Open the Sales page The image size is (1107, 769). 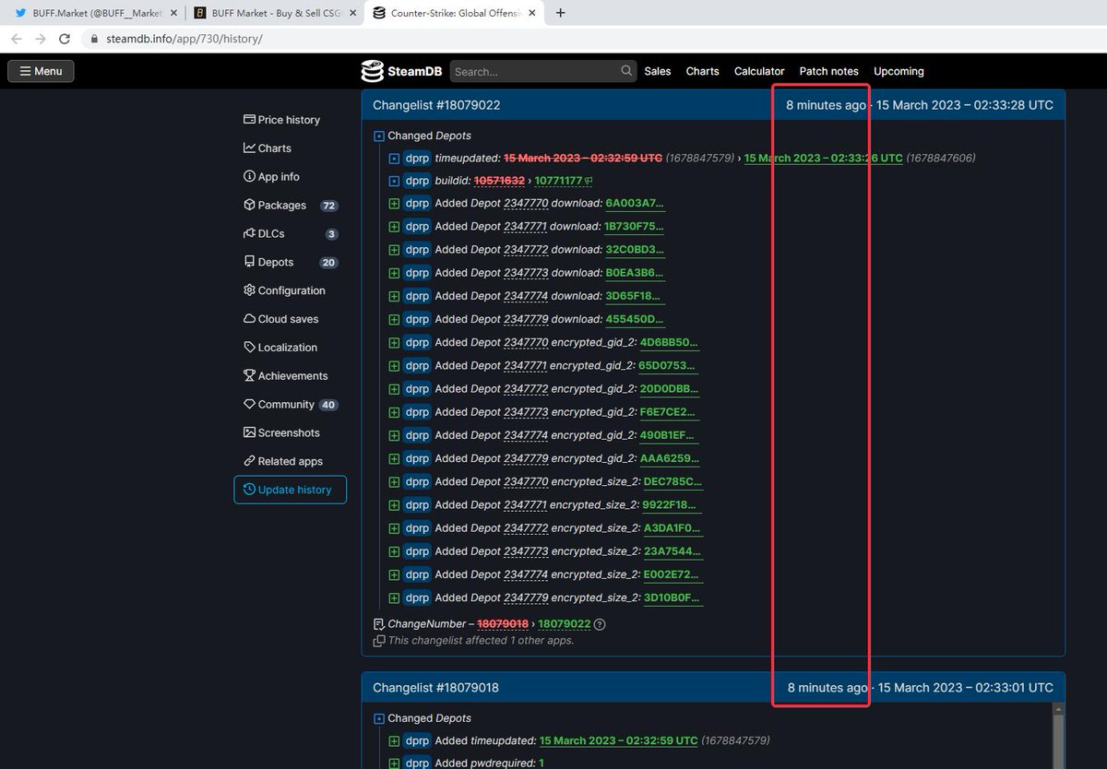click(658, 71)
